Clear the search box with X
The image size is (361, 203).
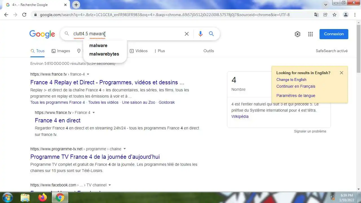point(187,34)
